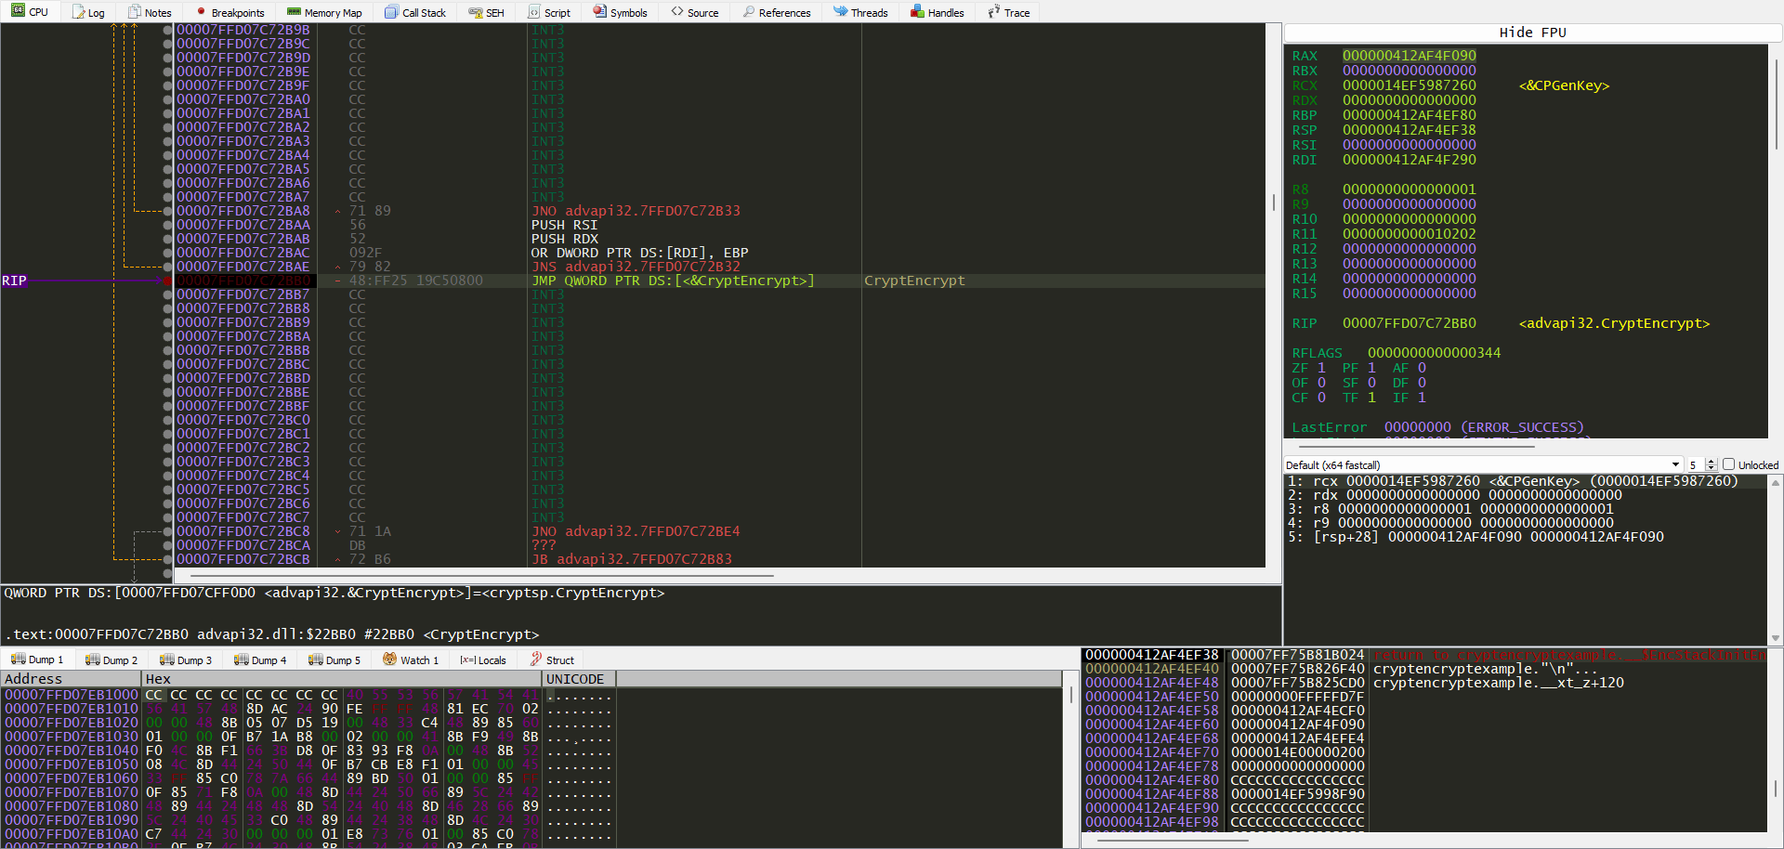The height and width of the screenshot is (849, 1784).
Task: Open the Source tab
Action: pos(695,12)
